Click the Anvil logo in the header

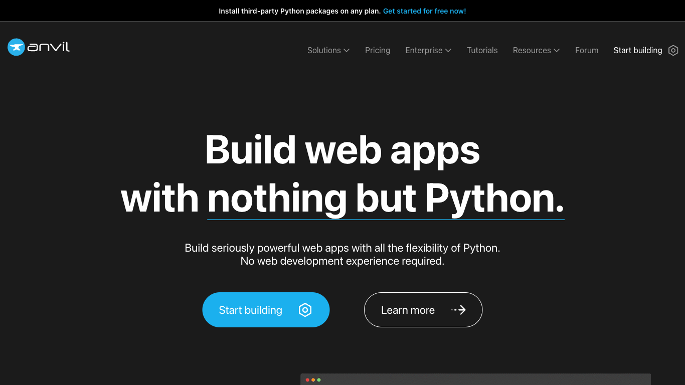coord(39,47)
